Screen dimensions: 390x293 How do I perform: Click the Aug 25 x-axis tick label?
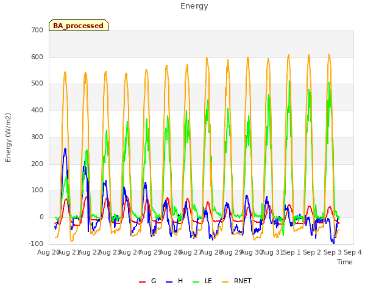[x=151, y=252]
